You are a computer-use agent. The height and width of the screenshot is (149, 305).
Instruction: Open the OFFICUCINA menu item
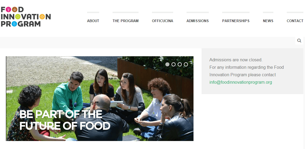162,21
